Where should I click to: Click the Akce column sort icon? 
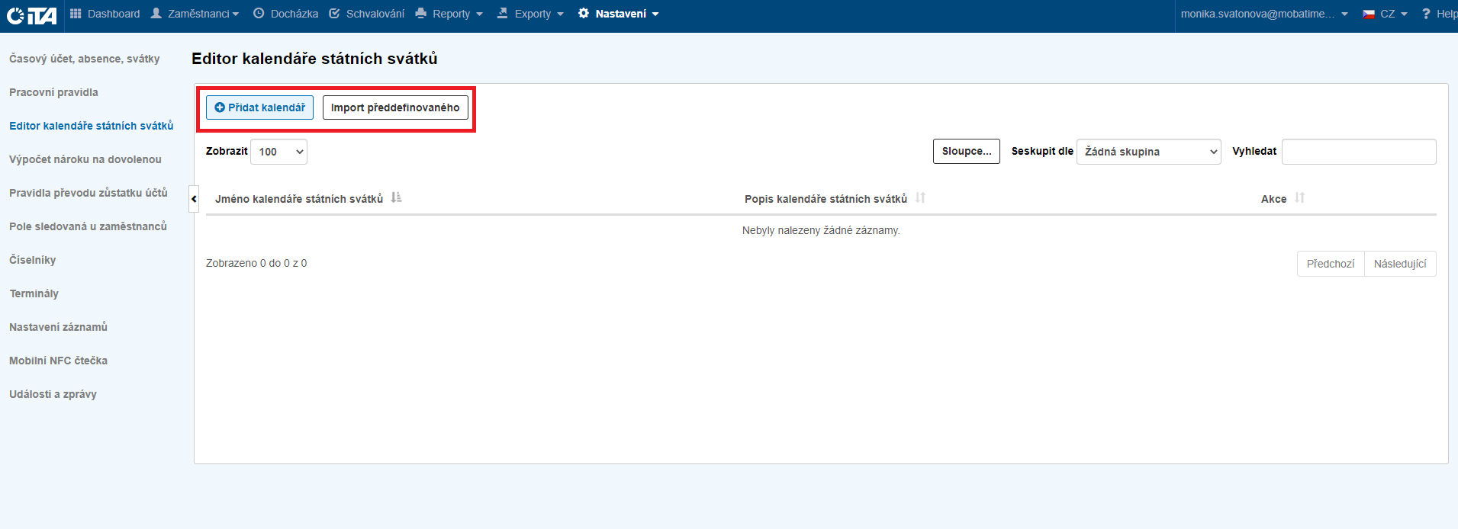[x=1299, y=198]
